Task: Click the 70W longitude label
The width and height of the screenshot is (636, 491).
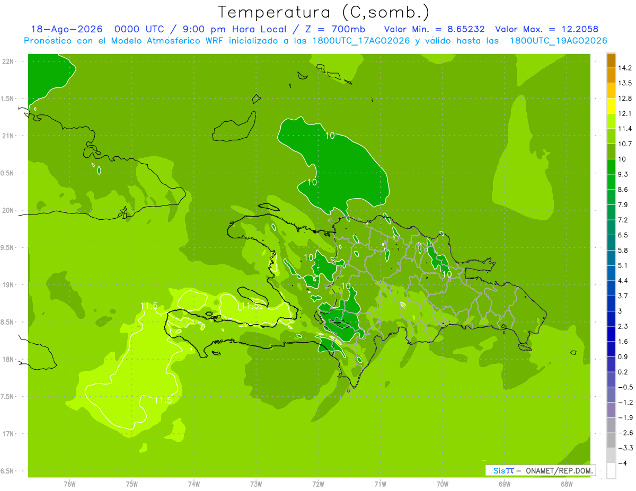Action: (443, 484)
